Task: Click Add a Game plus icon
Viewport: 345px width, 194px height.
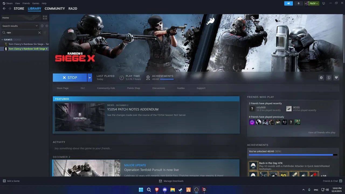Action: [4, 181]
